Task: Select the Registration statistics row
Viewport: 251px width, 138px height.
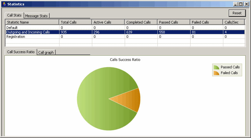Action: (x=32, y=37)
